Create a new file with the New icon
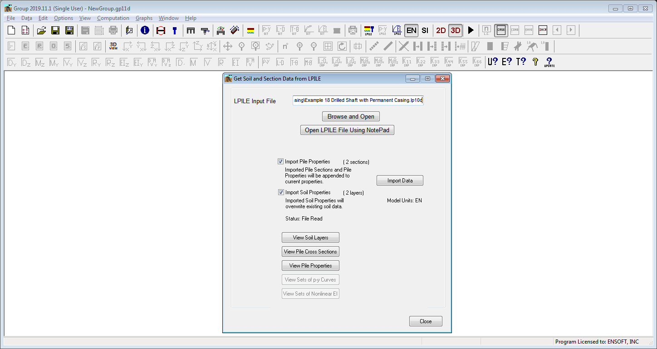This screenshot has width=657, height=349. coord(10,30)
